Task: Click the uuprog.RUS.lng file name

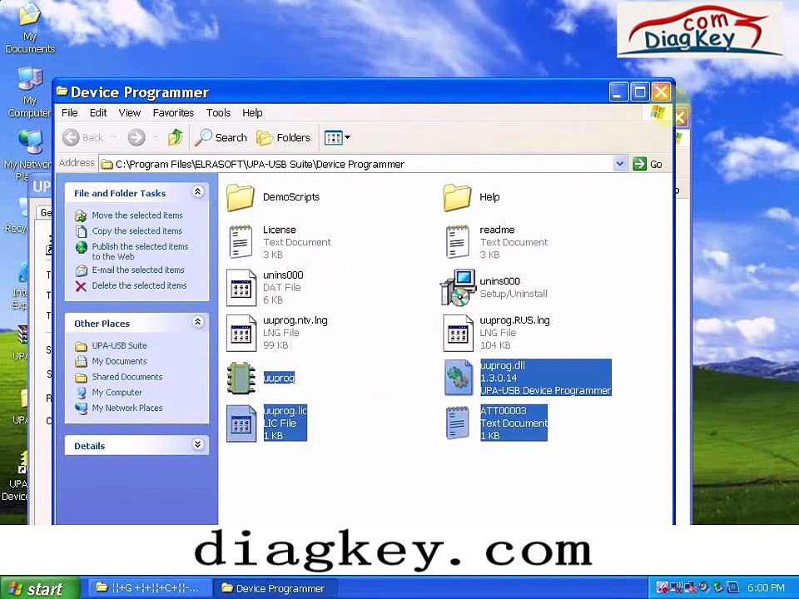Action: [514, 320]
